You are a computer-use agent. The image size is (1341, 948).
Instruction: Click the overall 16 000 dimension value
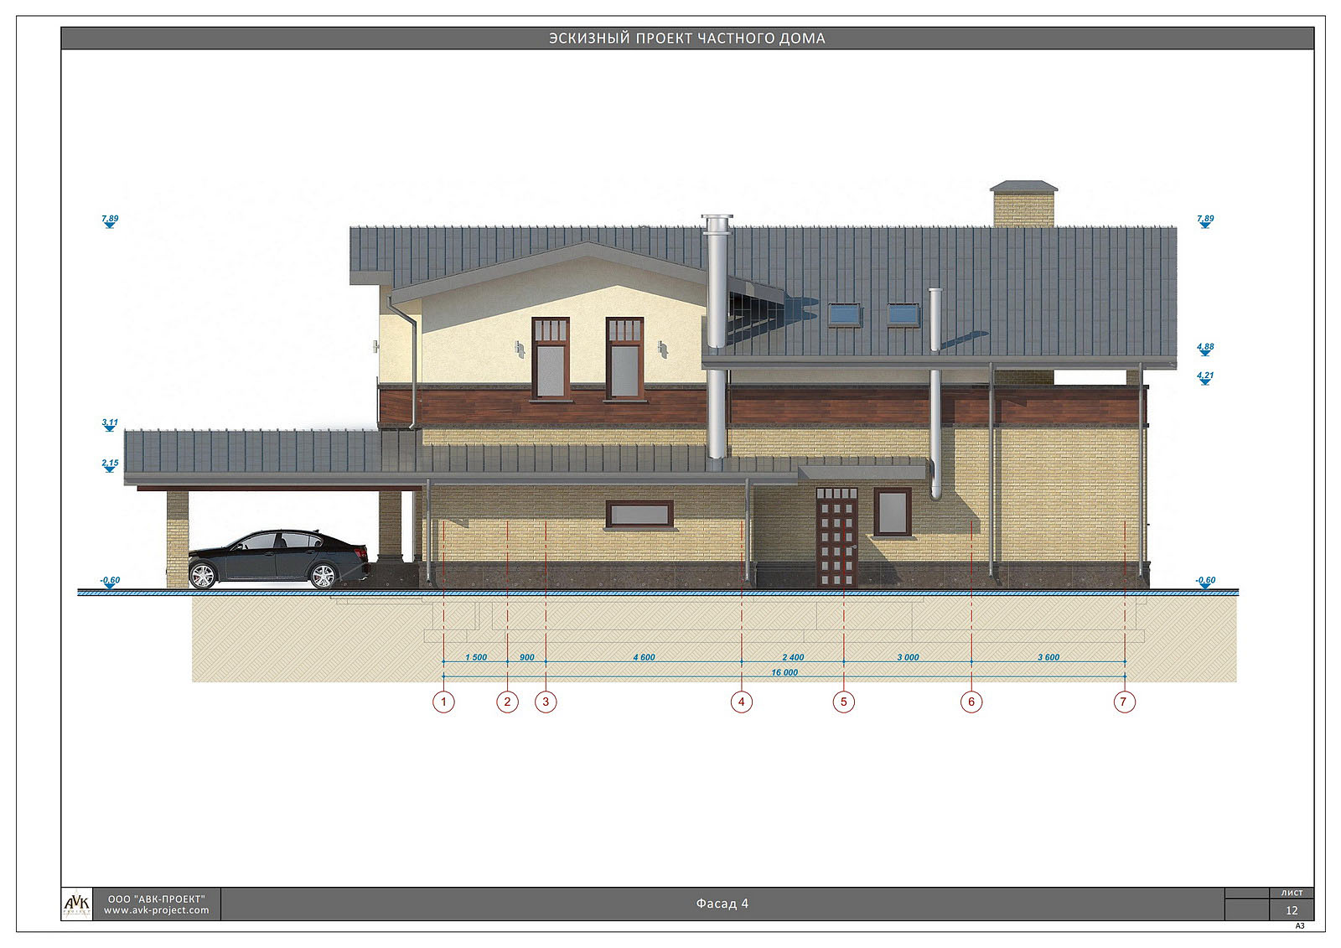coord(784,672)
